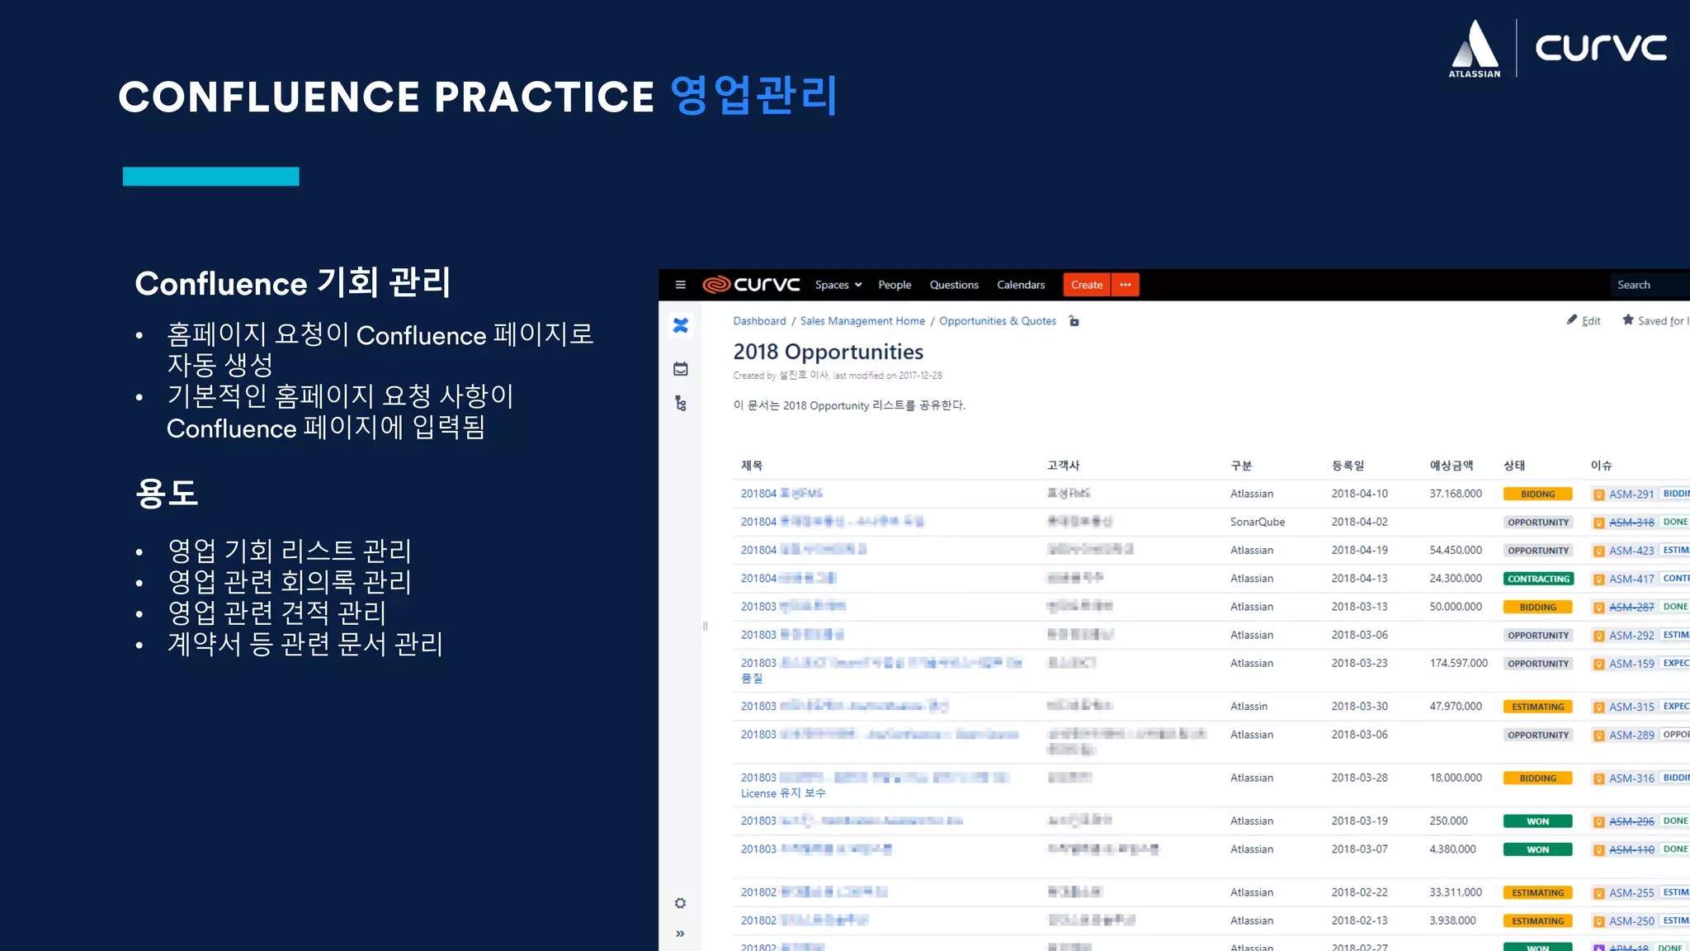Open Sales Management Home breadcrumb
The height and width of the screenshot is (951, 1690).
click(862, 321)
